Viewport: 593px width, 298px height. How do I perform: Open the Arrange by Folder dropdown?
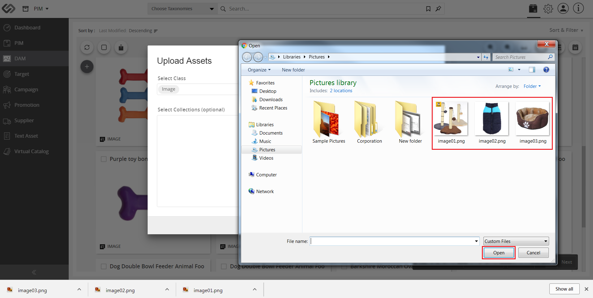point(532,86)
